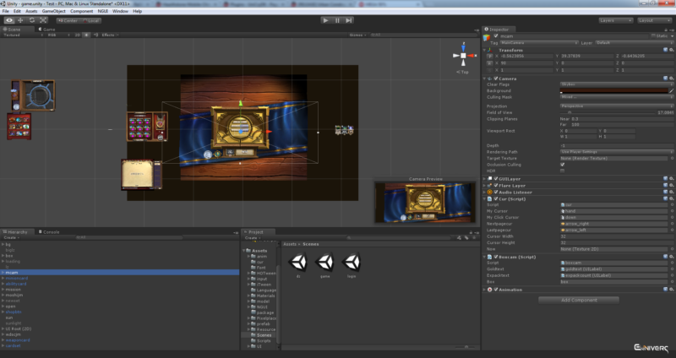Open the Gizmos dropdown in Scene view
Viewport: 676px width, 358px height.
[x=357, y=35]
